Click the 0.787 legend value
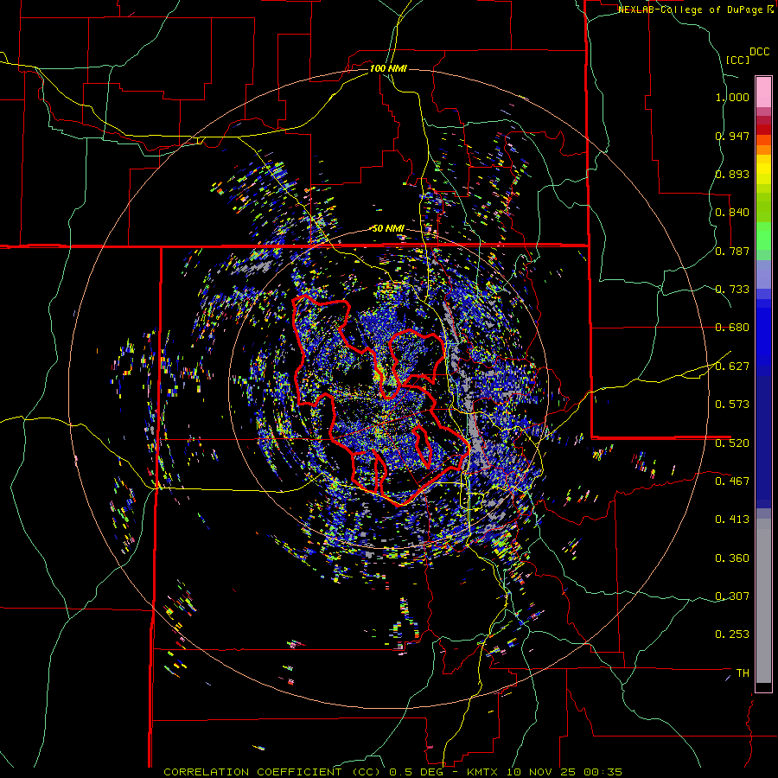The width and height of the screenshot is (778, 778). coord(732,251)
